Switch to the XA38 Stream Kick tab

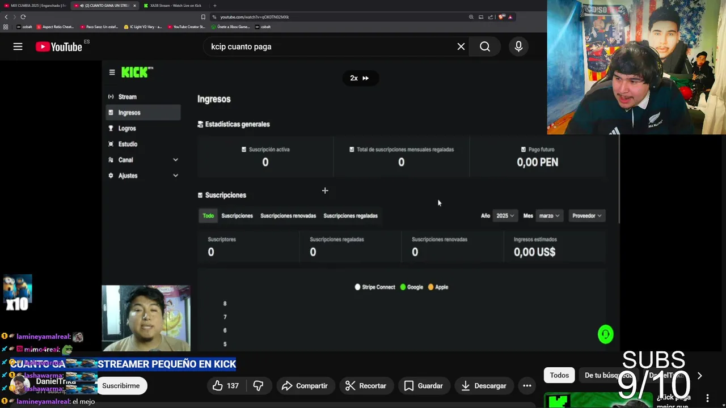(173, 6)
